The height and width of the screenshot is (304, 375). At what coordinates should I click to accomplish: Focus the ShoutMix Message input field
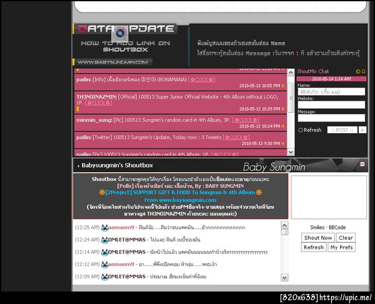pyautogui.click(x=331, y=118)
